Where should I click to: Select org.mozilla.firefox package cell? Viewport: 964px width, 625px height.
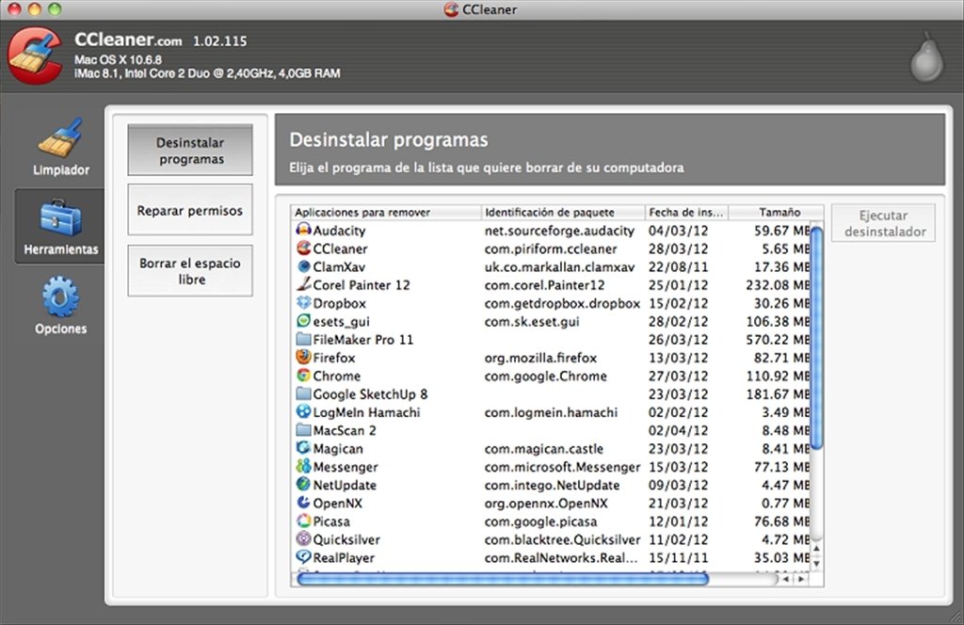point(540,358)
